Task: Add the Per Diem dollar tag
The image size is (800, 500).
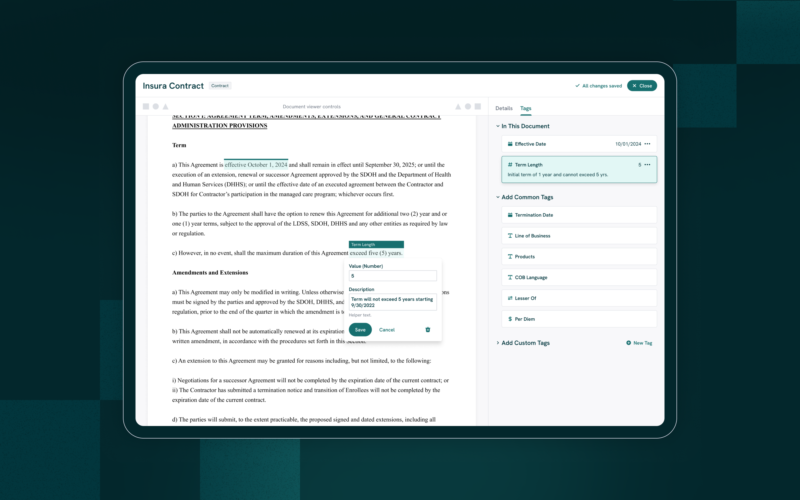Action: pyautogui.click(x=579, y=319)
